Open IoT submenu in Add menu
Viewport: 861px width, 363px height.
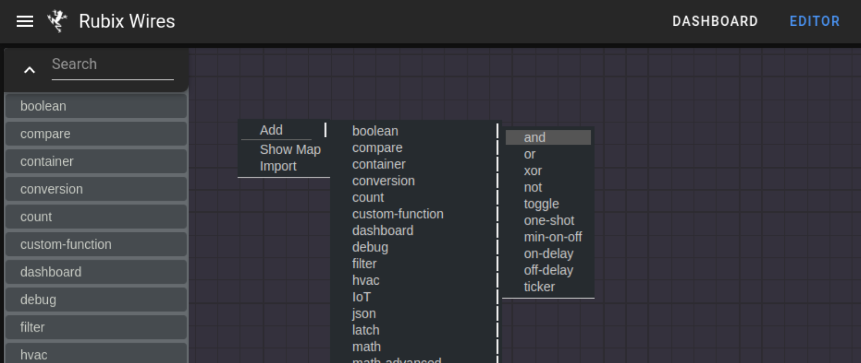click(x=416, y=298)
